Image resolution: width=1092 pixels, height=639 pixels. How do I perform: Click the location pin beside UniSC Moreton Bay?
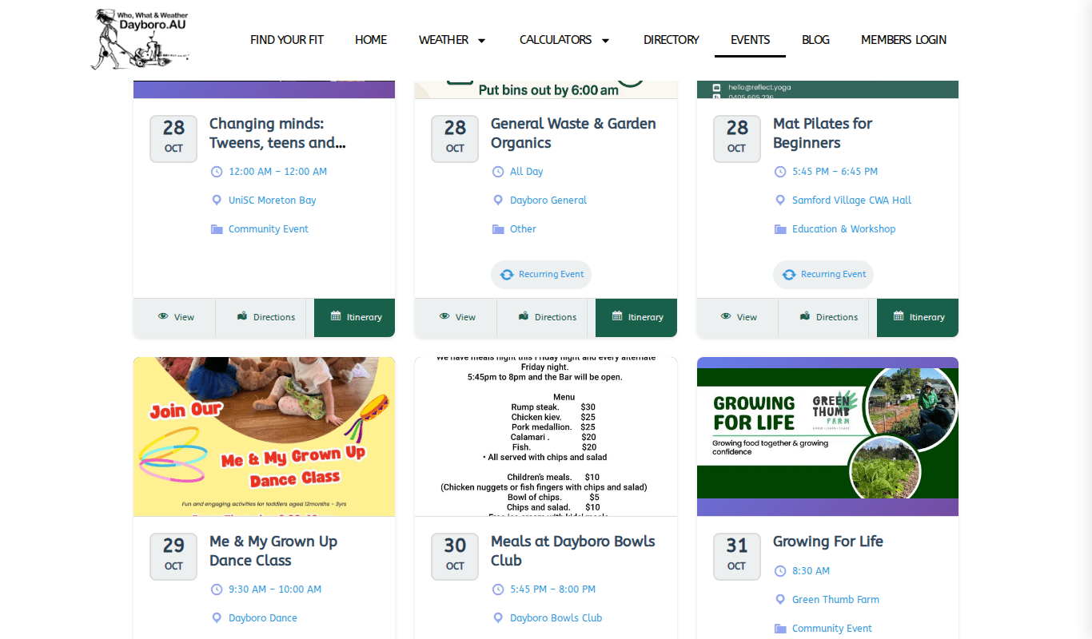tap(216, 200)
